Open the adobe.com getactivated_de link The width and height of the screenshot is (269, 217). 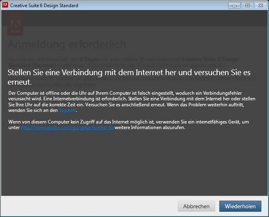pyautogui.click(x=67, y=127)
